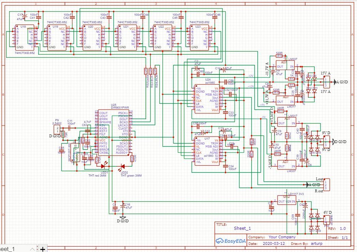Select the U19 74HCT30D chip symbol
Viewport: 357px width, 252px height.
click(x=57, y=38)
